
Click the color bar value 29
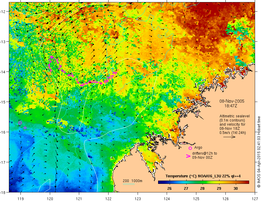pyautogui.click(x=219, y=188)
